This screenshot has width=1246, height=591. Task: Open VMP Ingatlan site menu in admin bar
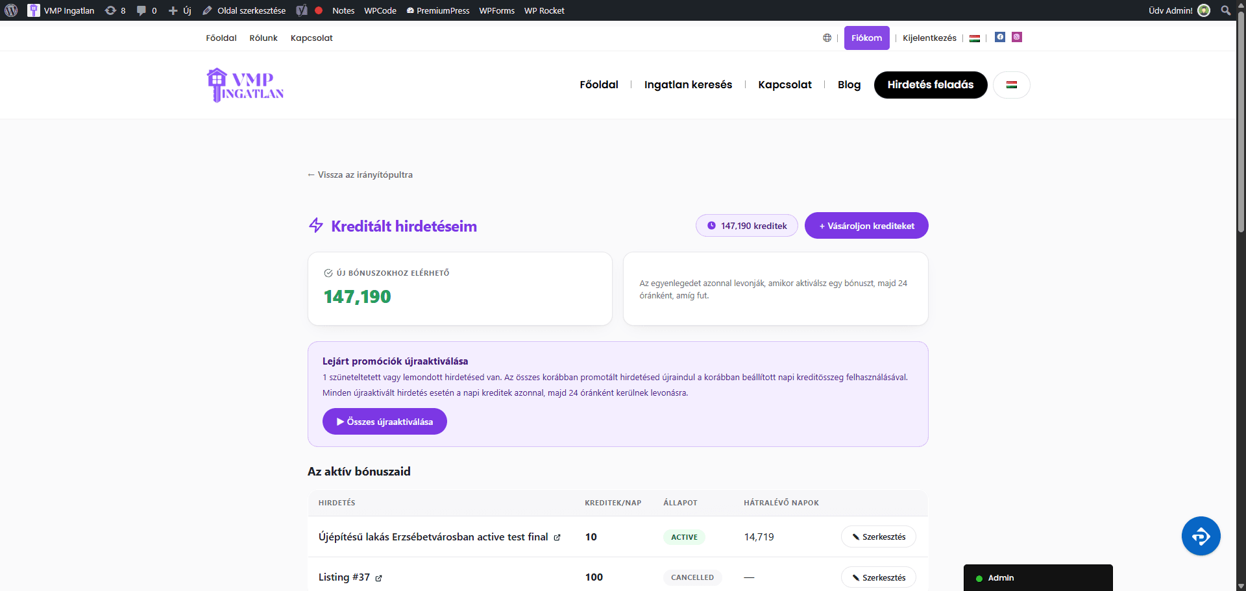pyautogui.click(x=61, y=10)
